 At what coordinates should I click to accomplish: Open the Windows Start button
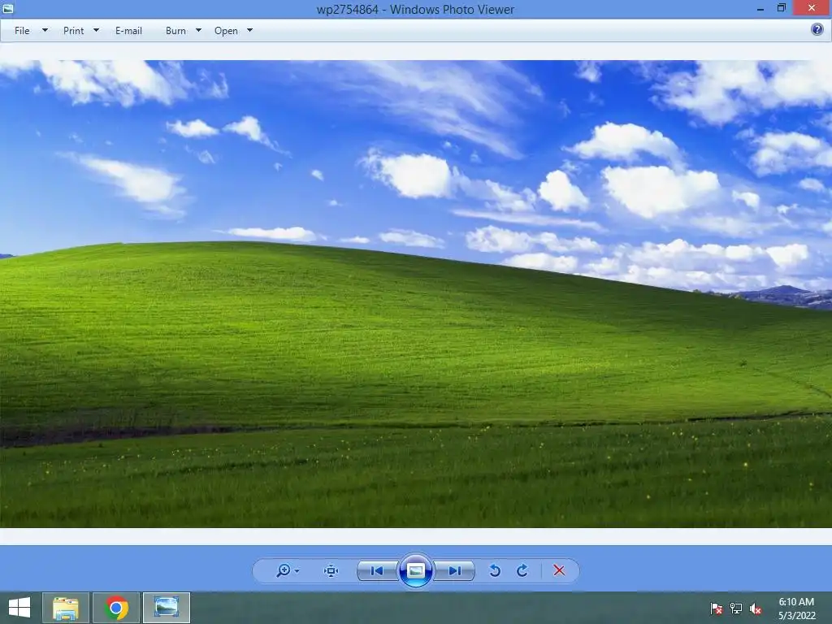click(x=19, y=608)
